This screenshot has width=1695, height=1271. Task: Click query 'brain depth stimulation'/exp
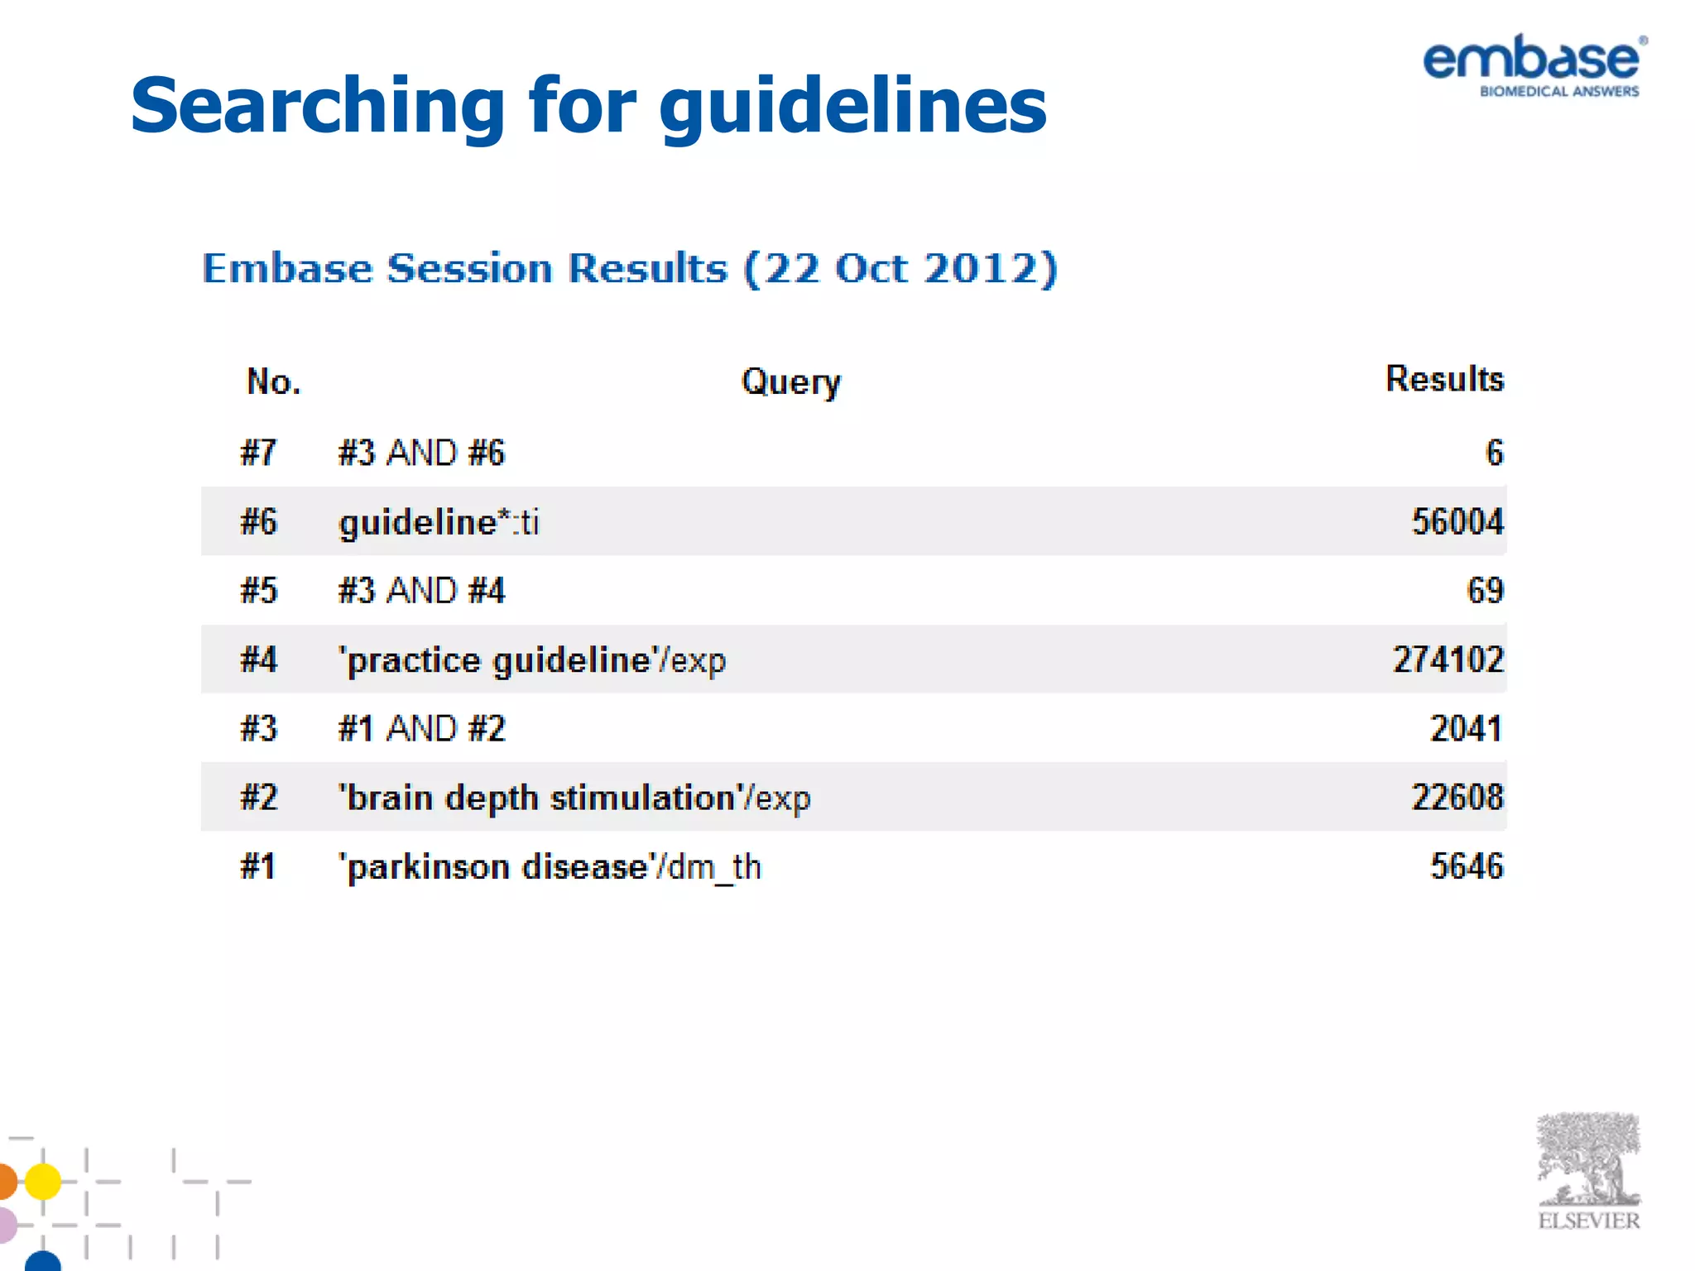574,799
